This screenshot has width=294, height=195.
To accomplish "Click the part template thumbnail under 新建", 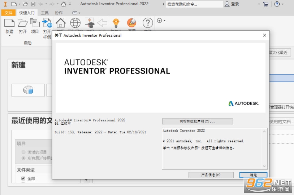I will 28,90.
